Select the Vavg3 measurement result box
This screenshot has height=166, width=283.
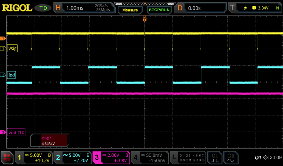(49, 140)
